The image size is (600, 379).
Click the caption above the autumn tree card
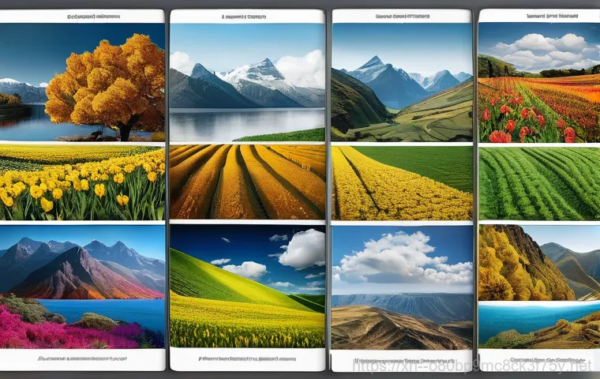click(x=88, y=16)
